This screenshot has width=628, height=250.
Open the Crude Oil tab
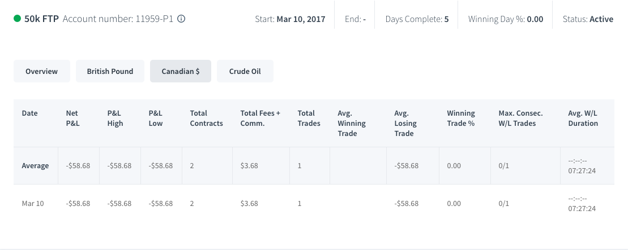point(245,72)
